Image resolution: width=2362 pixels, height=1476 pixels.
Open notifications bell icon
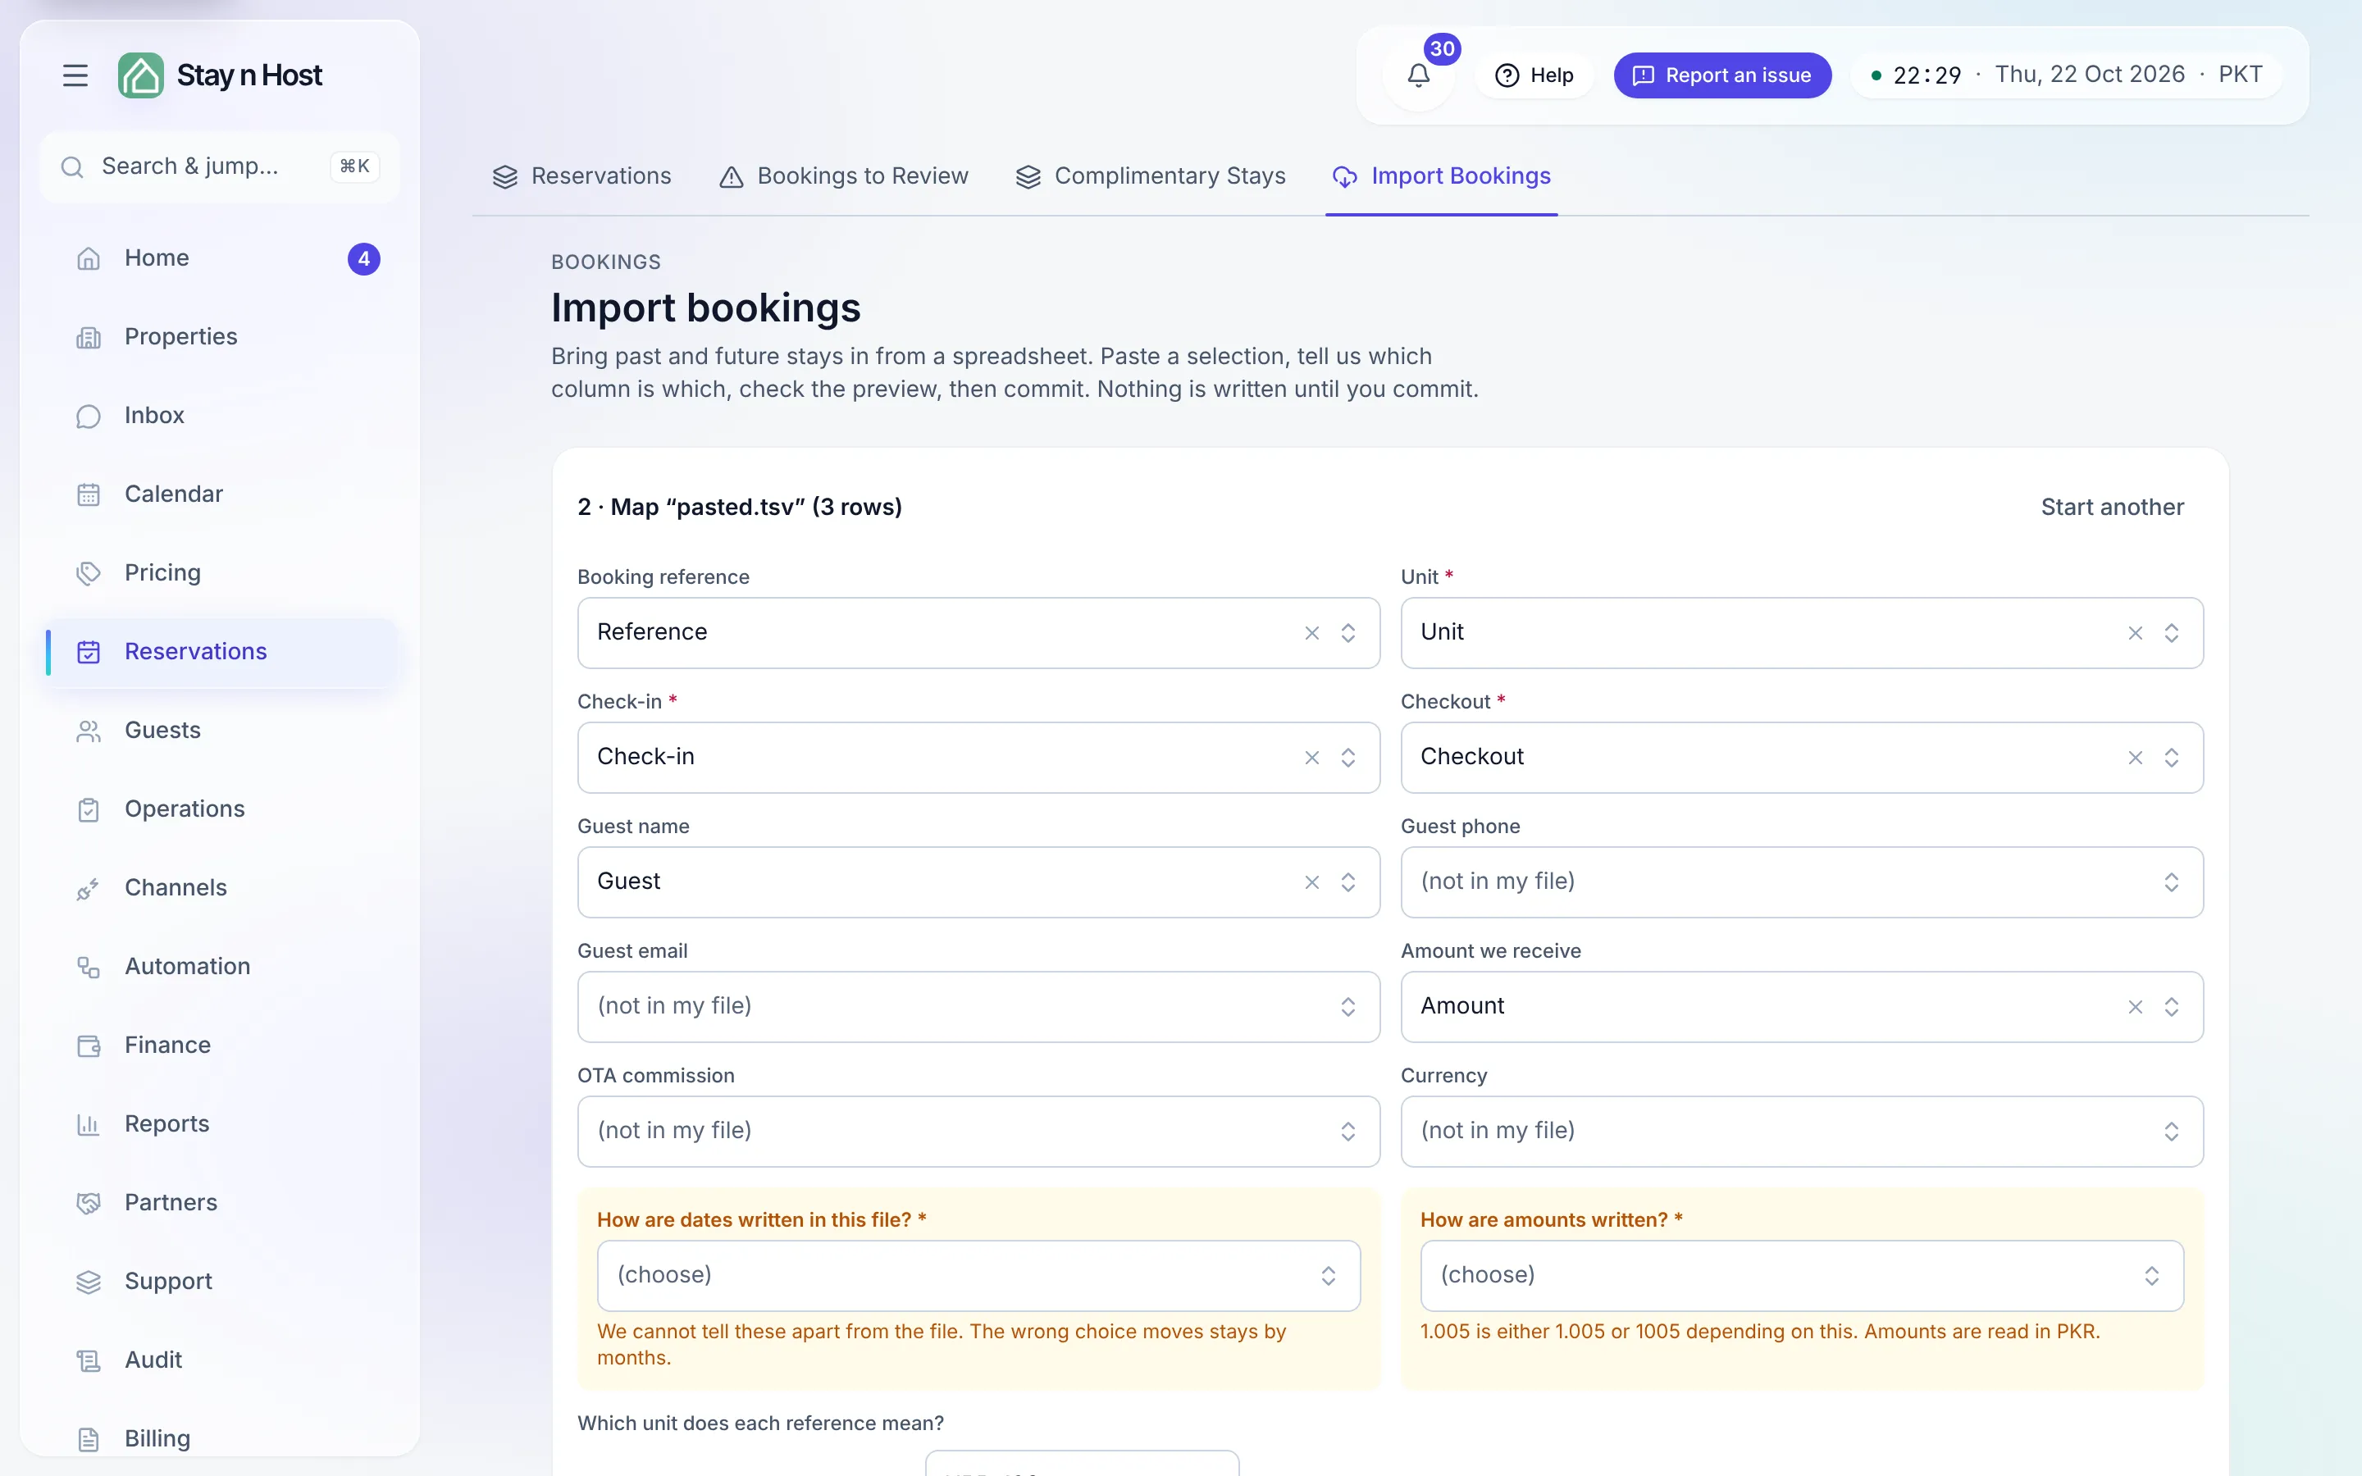pyautogui.click(x=1418, y=75)
